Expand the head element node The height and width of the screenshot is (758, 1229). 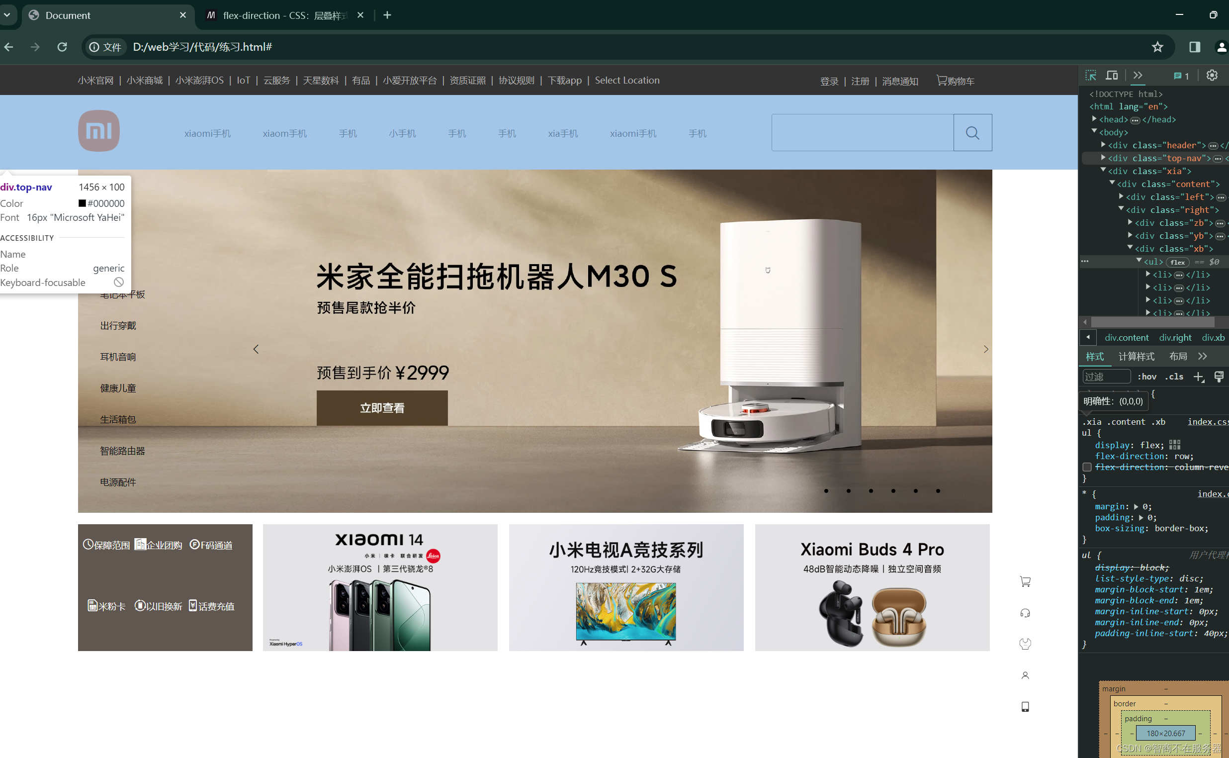(1094, 119)
